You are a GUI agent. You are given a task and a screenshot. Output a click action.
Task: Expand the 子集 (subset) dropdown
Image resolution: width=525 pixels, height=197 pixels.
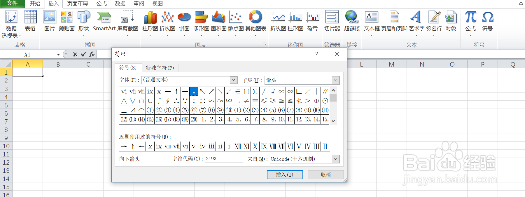pyautogui.click(x=336, y=80)
